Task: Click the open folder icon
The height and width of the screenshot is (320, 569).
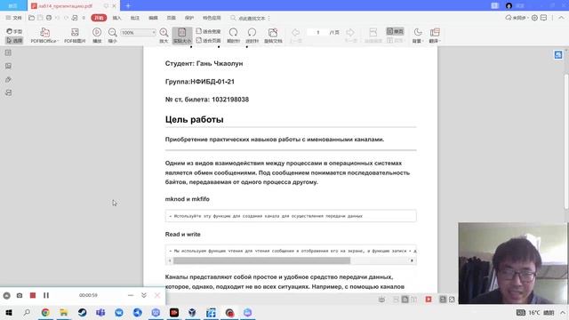Action: click(x=32, y=18)
